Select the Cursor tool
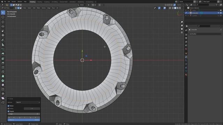The image size is (223, 125). coord(3,17)
